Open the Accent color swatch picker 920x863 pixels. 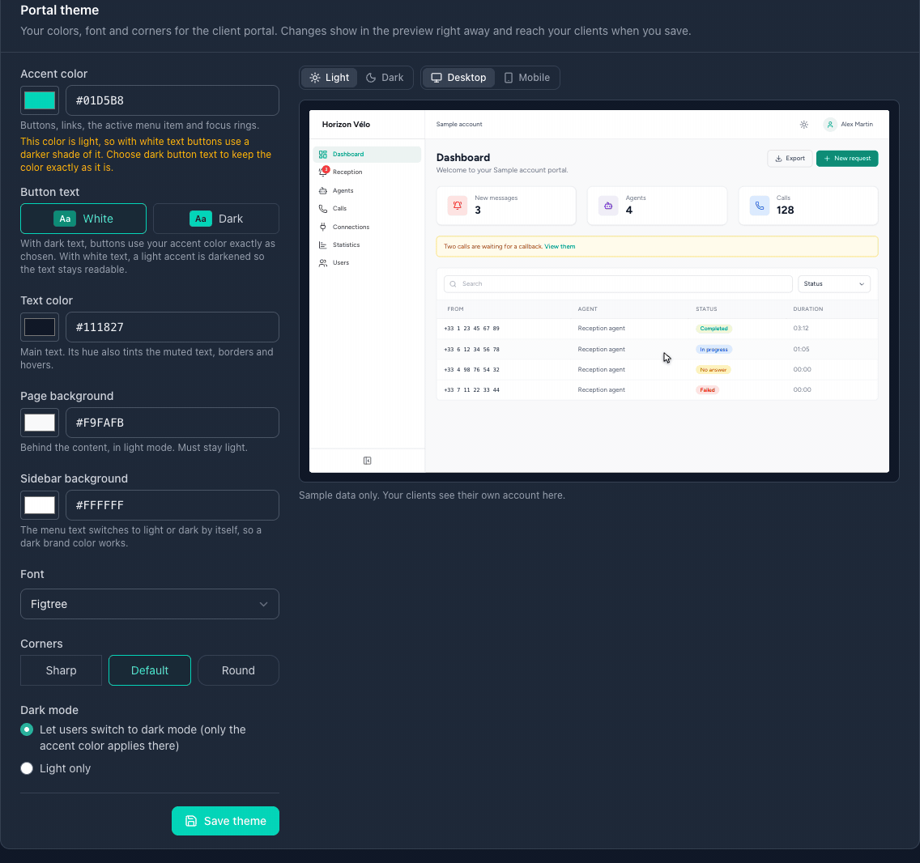[x=40, y=100]
